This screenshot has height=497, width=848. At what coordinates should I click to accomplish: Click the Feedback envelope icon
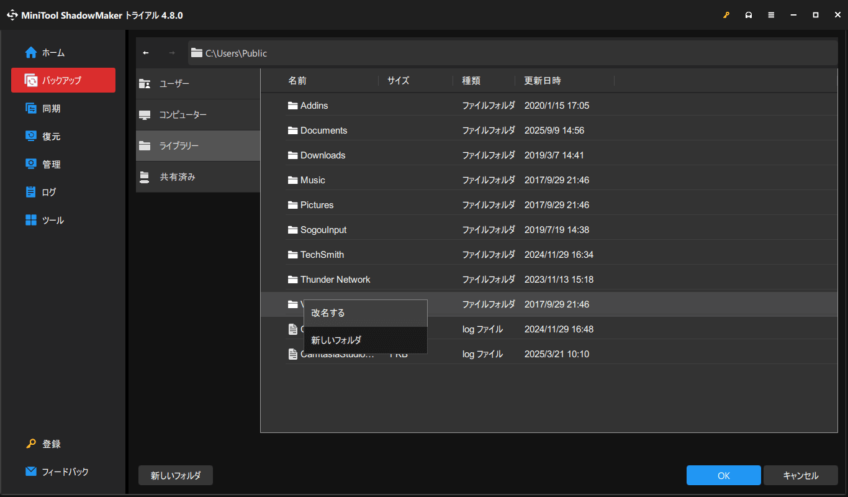point(31,472)
